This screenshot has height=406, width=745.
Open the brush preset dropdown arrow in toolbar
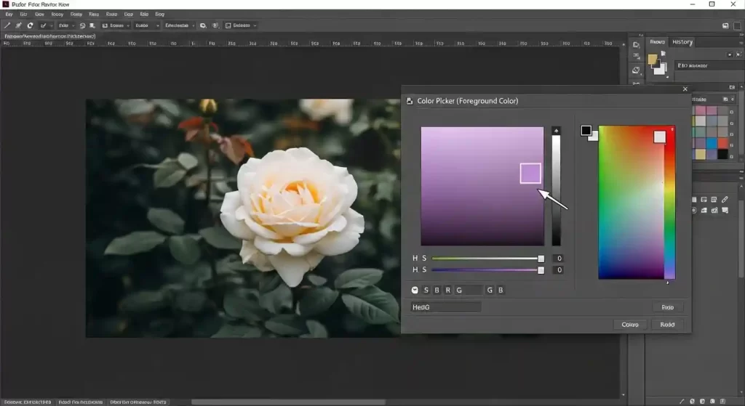pyautogui.click(x=52, y=25)
